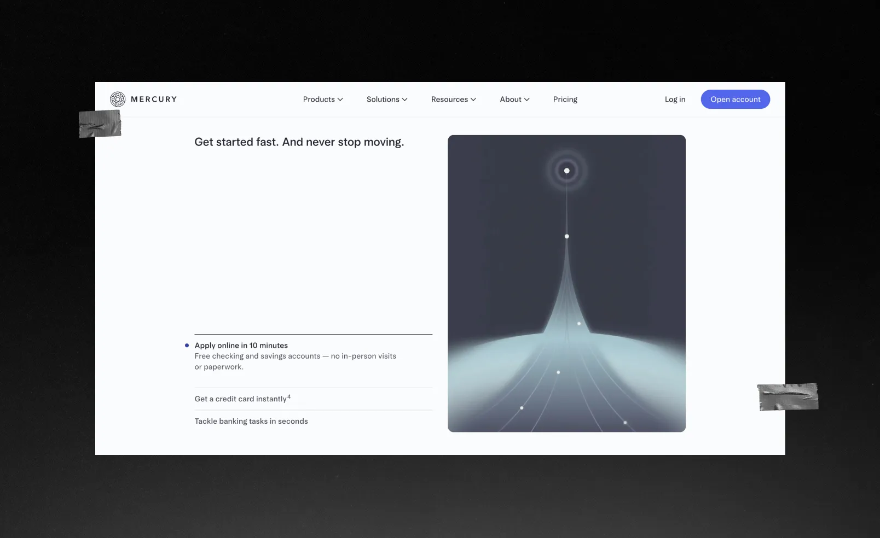This screenshot has height=538, width=880.
Task: Go to the Pricing page
Action: pos(565,100)
